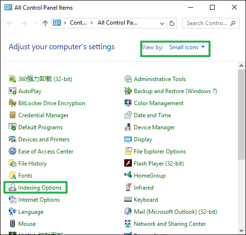This screenshot has width=246, height=235.
Task: Click the Credential Manager safe icon
Action: point(13,115)
